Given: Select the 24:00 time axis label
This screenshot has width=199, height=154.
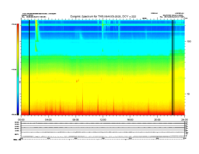Looking at the screenshot, I should tap(184, 120).
